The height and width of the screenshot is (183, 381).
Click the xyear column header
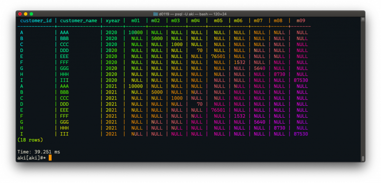tap(113, 21)
